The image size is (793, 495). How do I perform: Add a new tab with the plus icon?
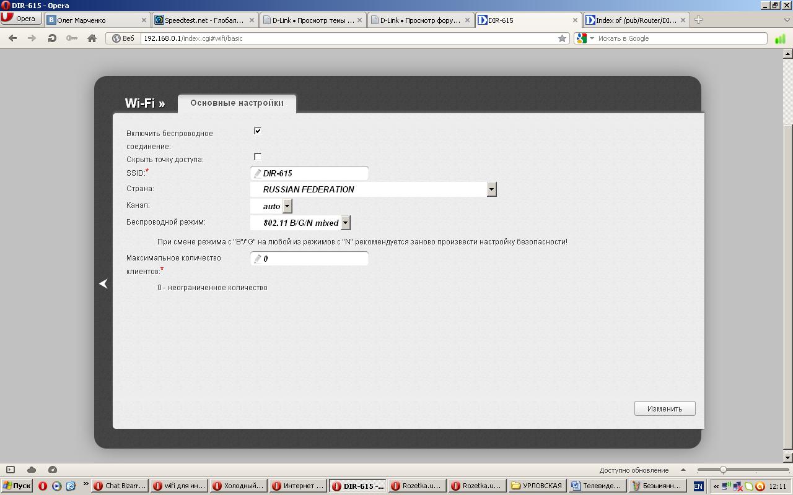(698, 20)
